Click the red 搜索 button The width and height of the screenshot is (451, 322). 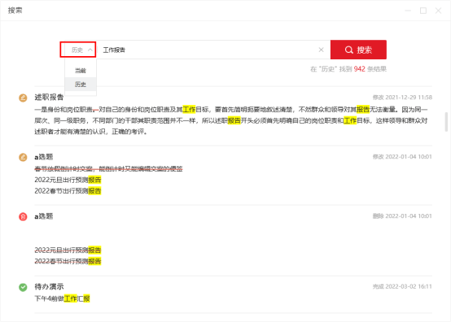pos(358,50)
